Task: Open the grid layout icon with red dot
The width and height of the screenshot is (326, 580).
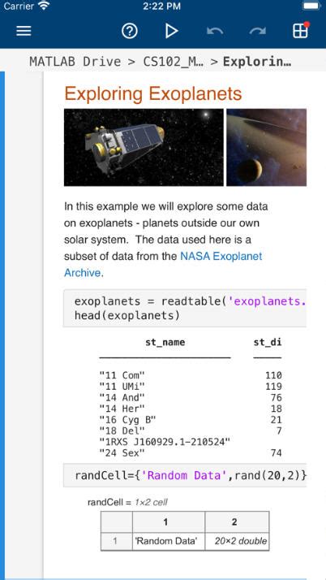Action: pyautogui.click(x=301, y=31)
